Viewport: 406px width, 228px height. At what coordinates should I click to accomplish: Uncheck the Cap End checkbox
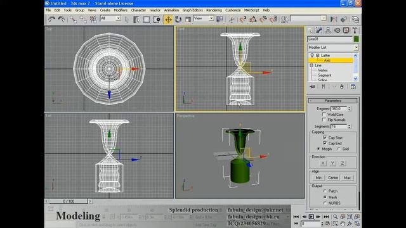[325, 143]
